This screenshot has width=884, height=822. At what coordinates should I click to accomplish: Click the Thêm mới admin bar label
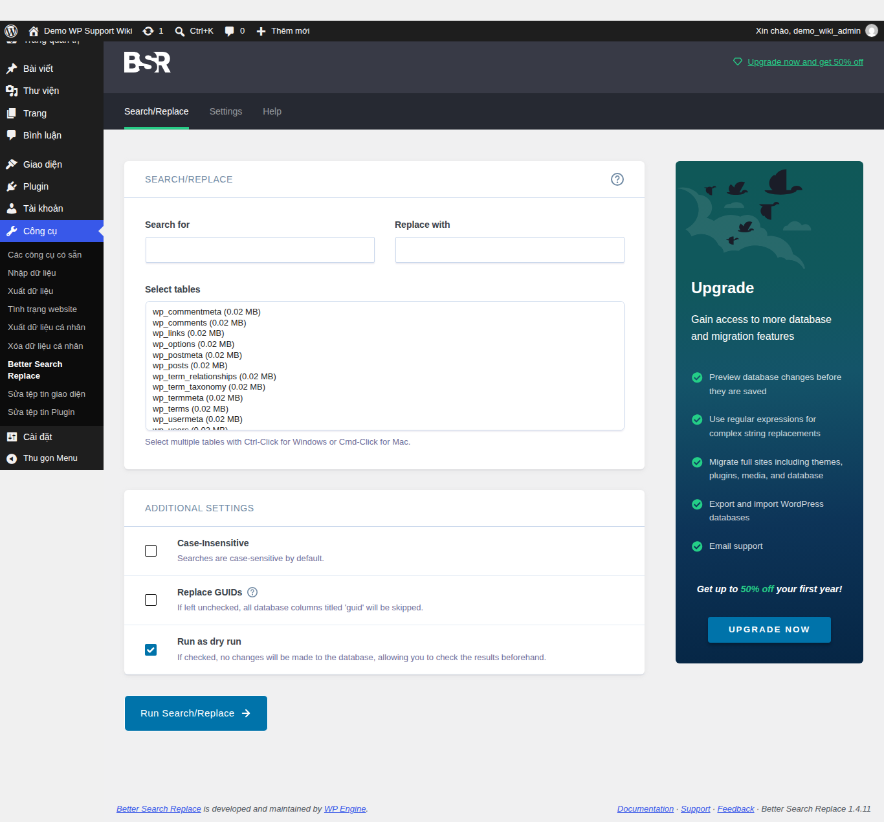point(290,31)
